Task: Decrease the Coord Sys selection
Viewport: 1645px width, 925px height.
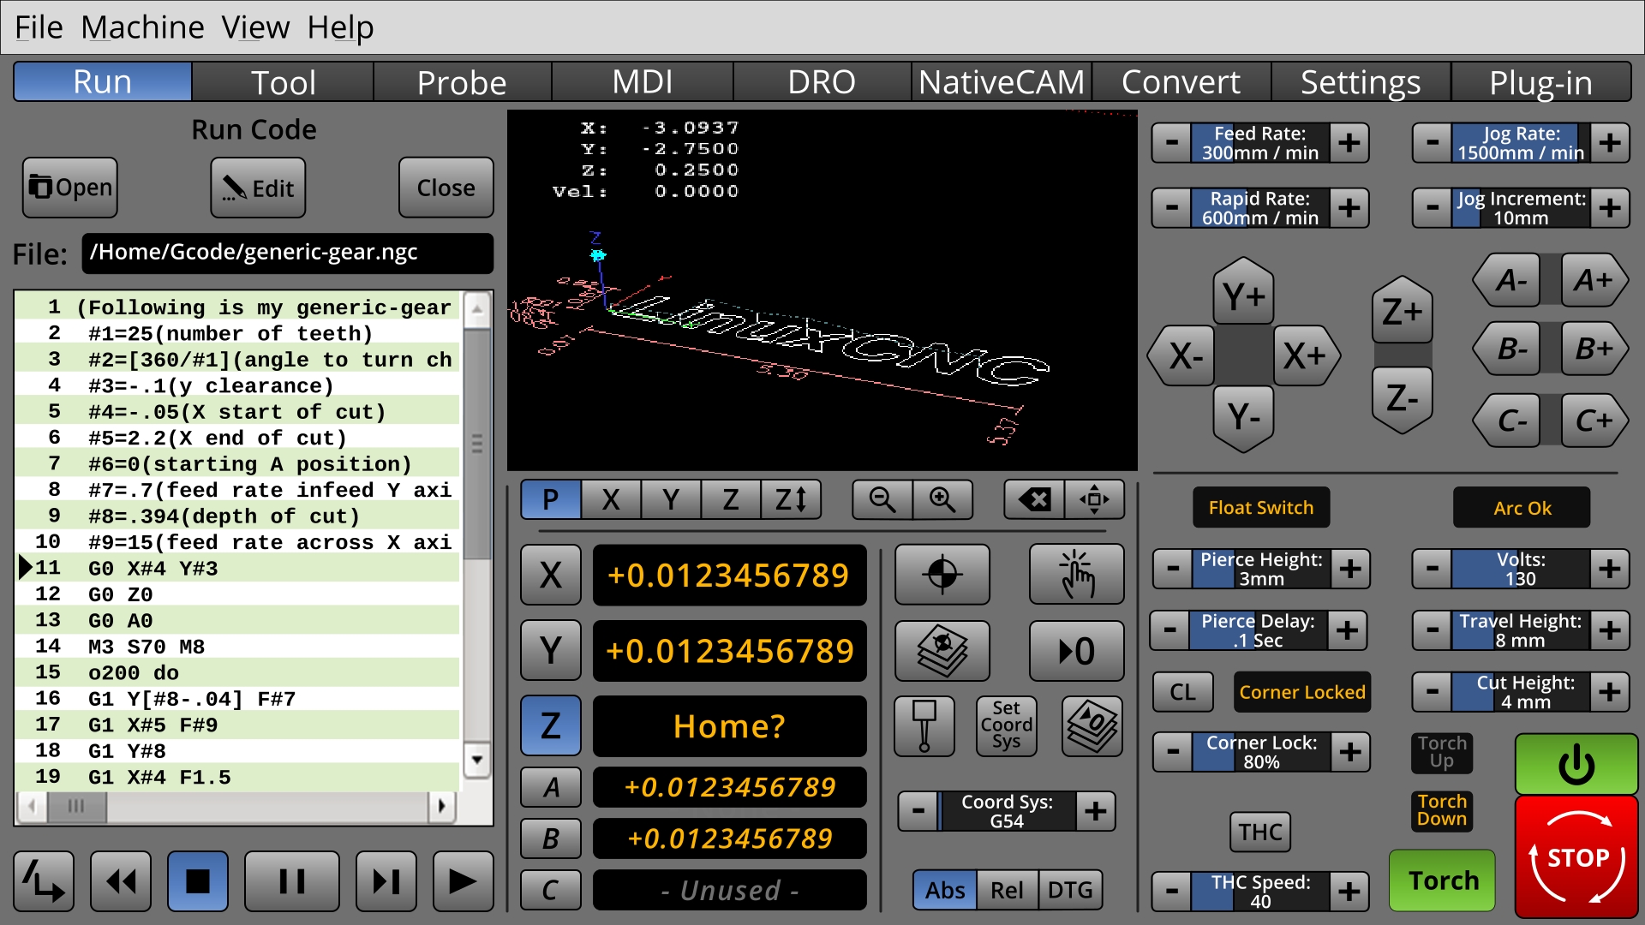Action: (x=918, y=811)
